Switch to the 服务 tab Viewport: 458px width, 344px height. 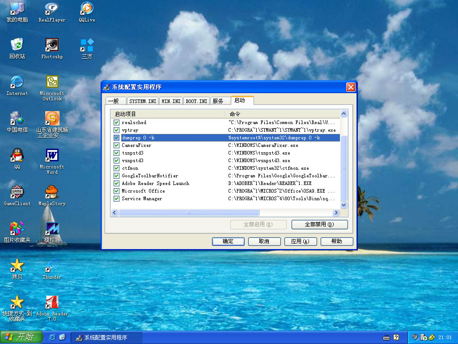[218, 101]
